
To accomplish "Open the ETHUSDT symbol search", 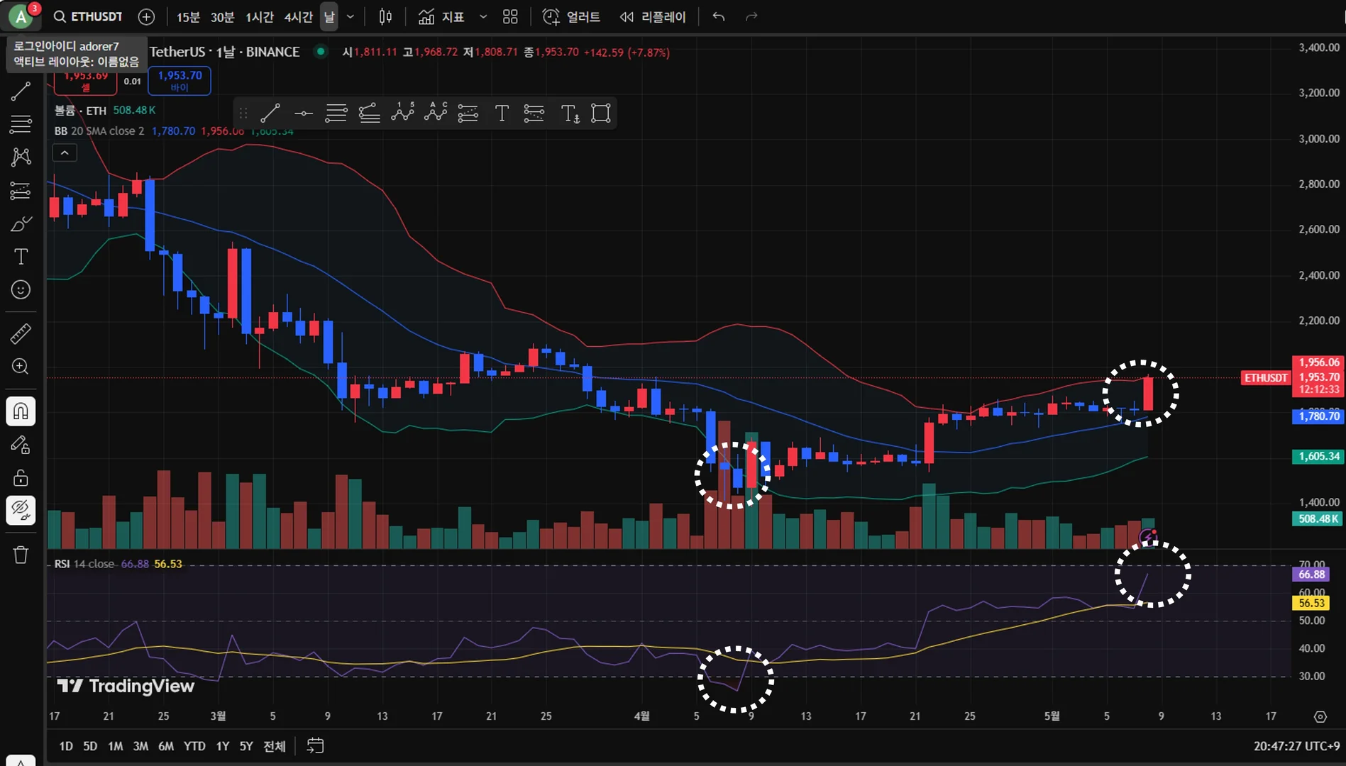I will (x=89, y=16).
